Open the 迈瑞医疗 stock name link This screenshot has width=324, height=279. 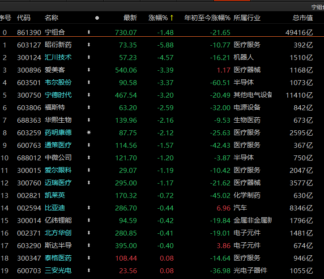point(58,183)
